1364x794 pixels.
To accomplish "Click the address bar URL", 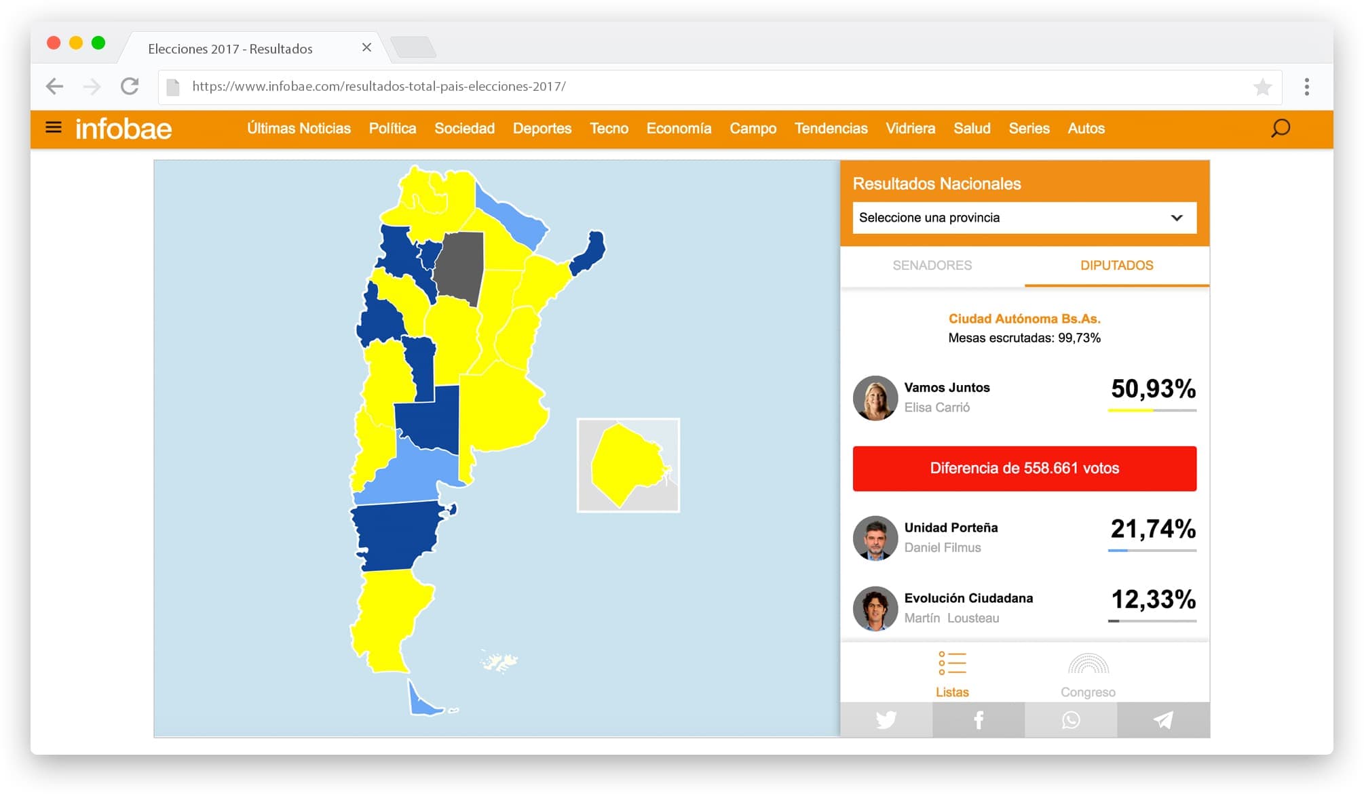I will click(x=379, y=86).
